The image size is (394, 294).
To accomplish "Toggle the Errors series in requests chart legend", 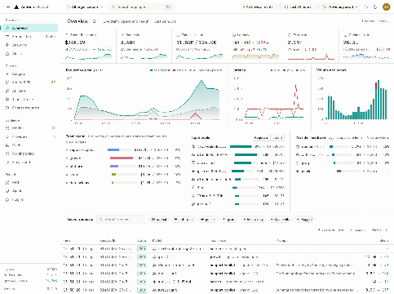I will point(179,70).
